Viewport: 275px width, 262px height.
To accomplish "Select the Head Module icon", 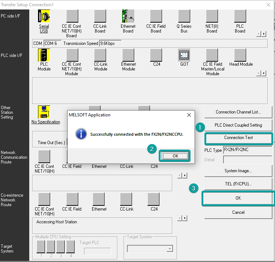I will 240,55.
